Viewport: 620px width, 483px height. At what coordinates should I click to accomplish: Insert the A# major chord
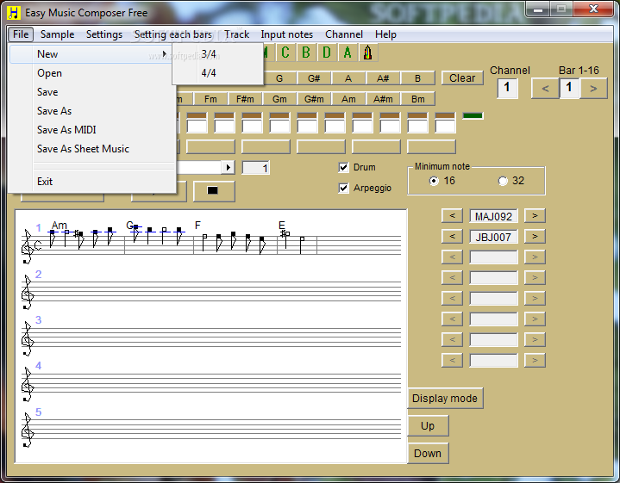pos(383,78)
